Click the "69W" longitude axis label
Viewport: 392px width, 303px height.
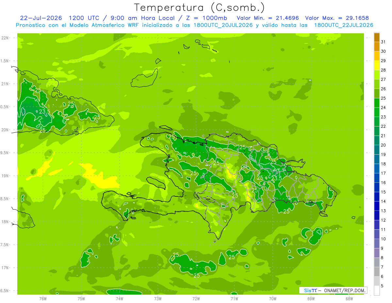click(x=311, y=298)
